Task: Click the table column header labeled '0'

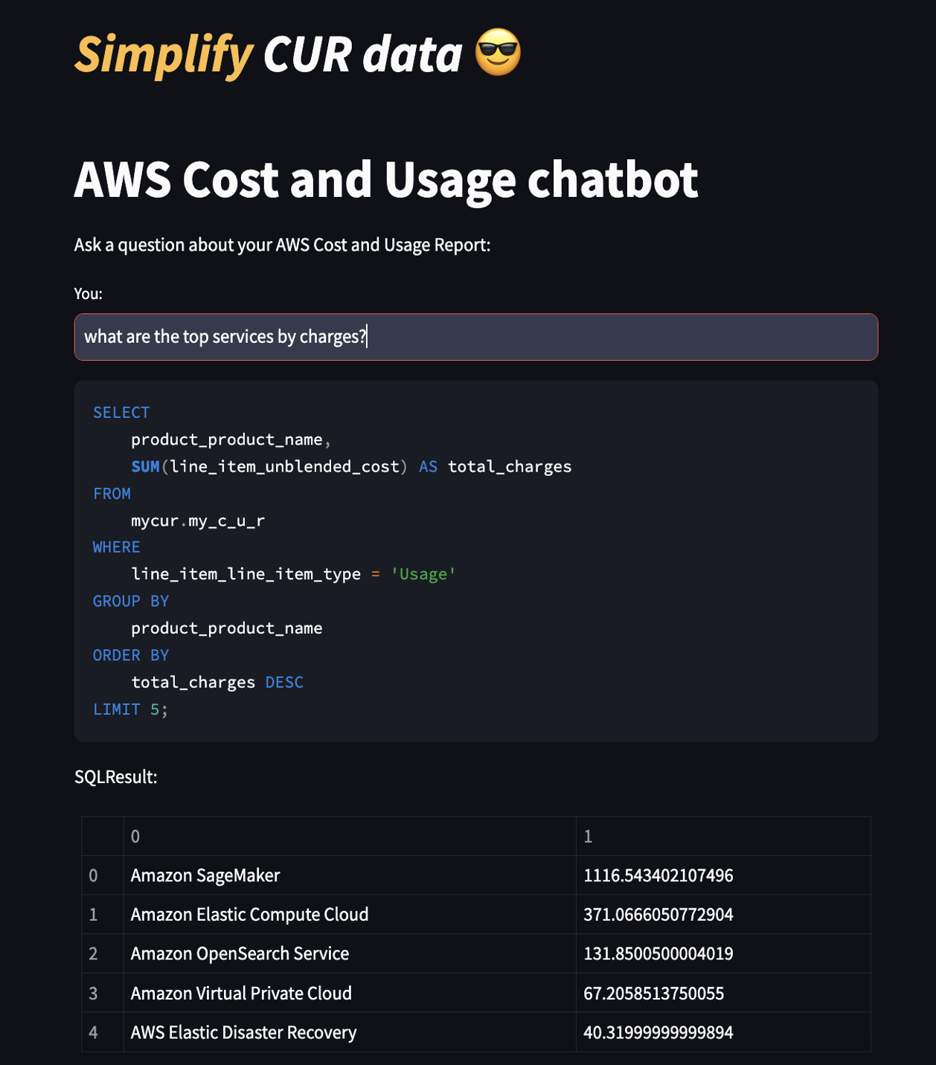Action: tap(135, 836)
